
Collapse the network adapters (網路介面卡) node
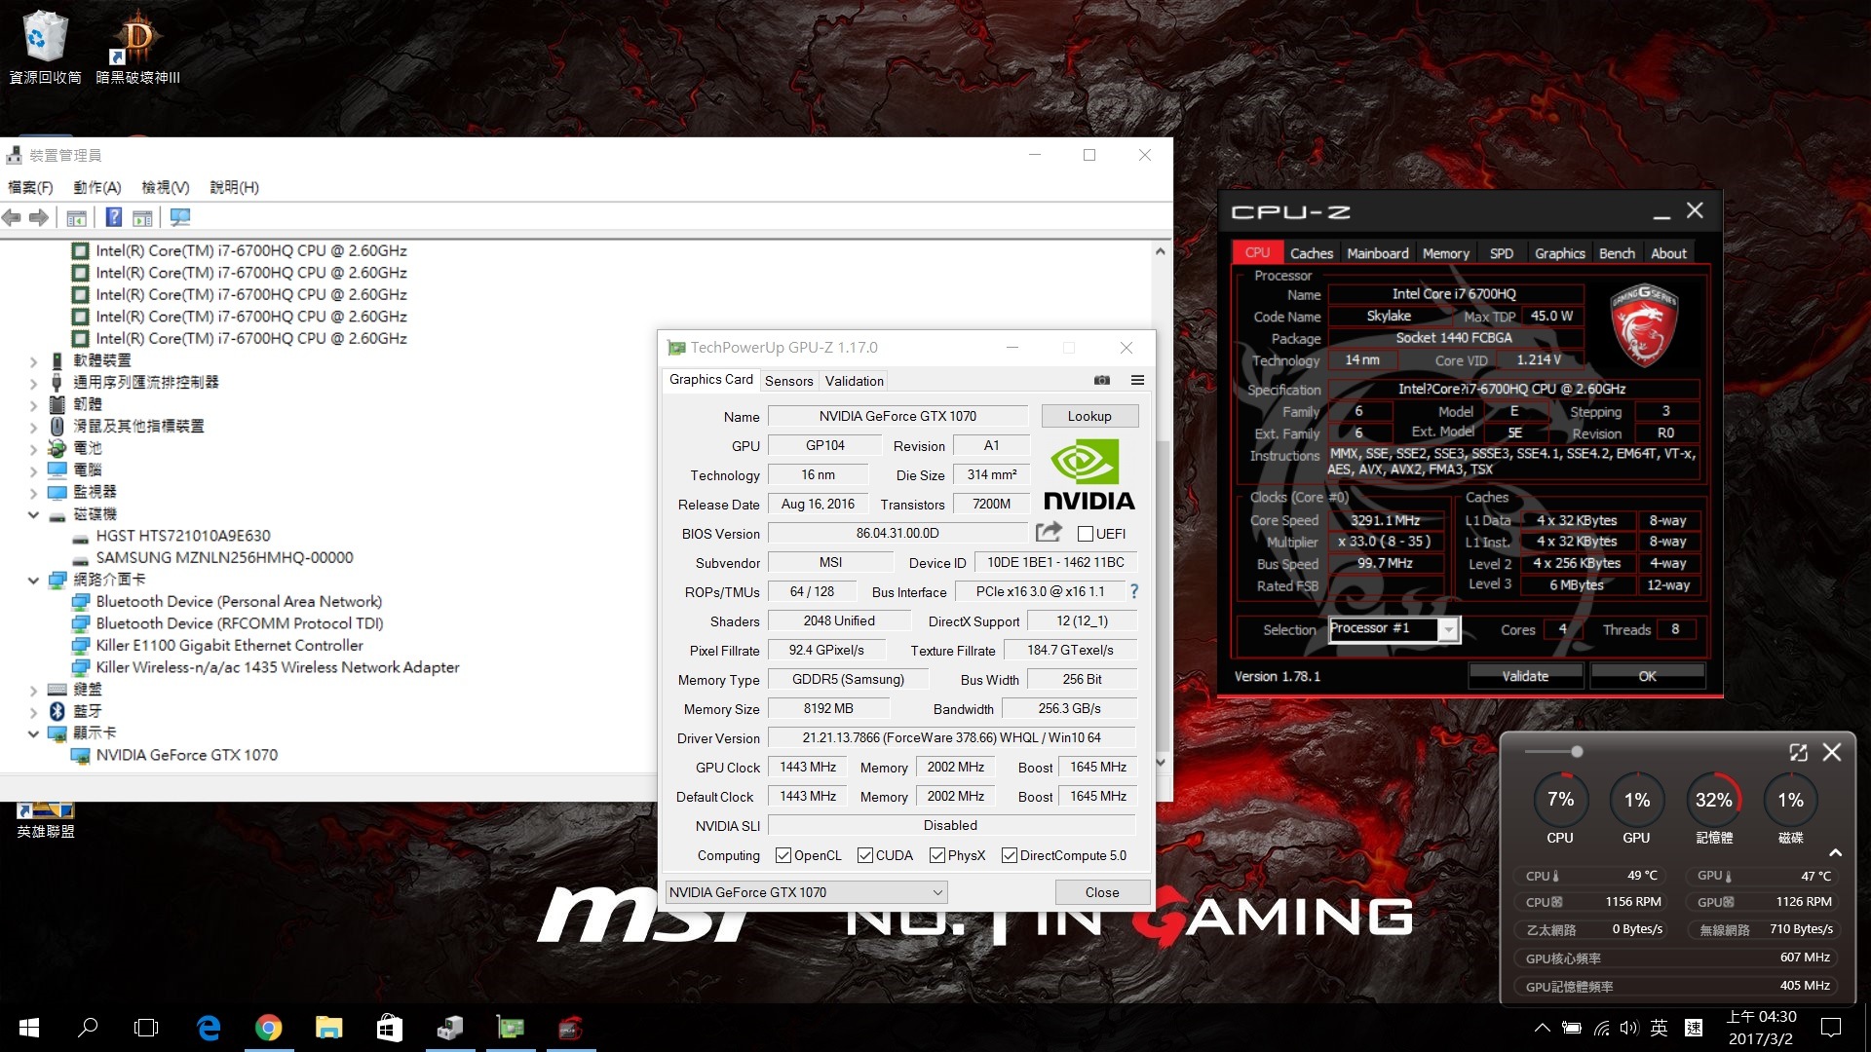click(34, 581)
